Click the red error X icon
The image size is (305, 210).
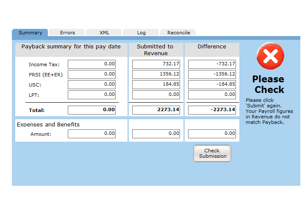tap(270, 56)
